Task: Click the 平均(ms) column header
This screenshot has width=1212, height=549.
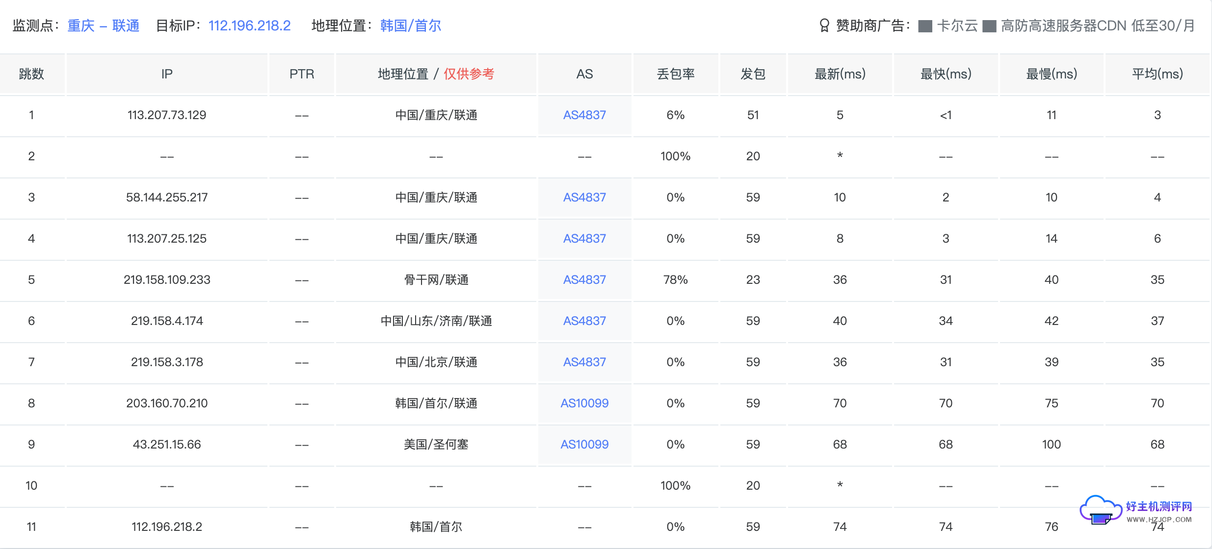Action: coord(1157,74)
